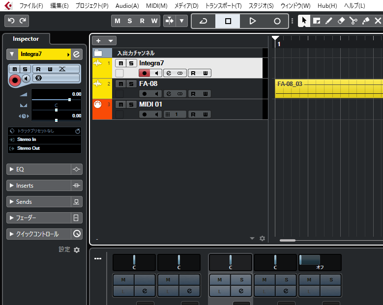
Task: Toggle the auto-scroll button in toolbar
Action: (170, 21)
